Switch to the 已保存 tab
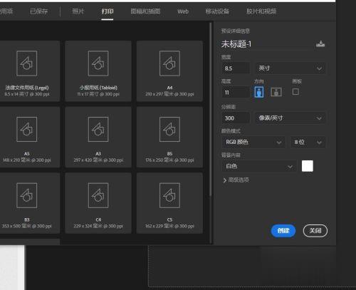The height and width of the screenshot is (290, 356). tap(38, 11)
